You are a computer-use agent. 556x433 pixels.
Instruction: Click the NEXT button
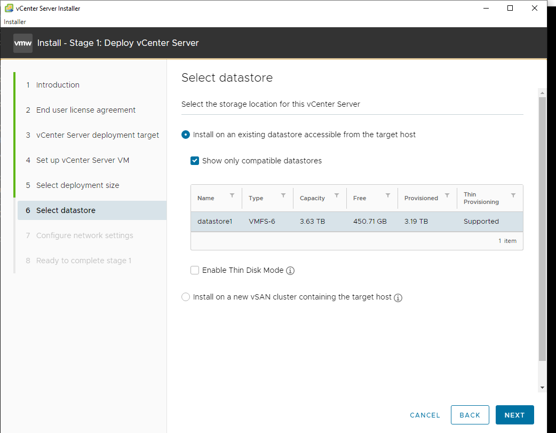click(x=514, y=415)
